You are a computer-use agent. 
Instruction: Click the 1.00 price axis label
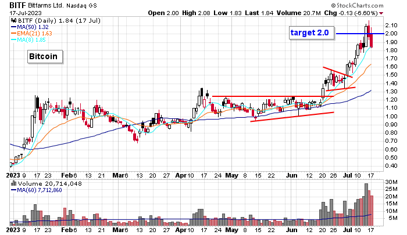pos(391,116)
